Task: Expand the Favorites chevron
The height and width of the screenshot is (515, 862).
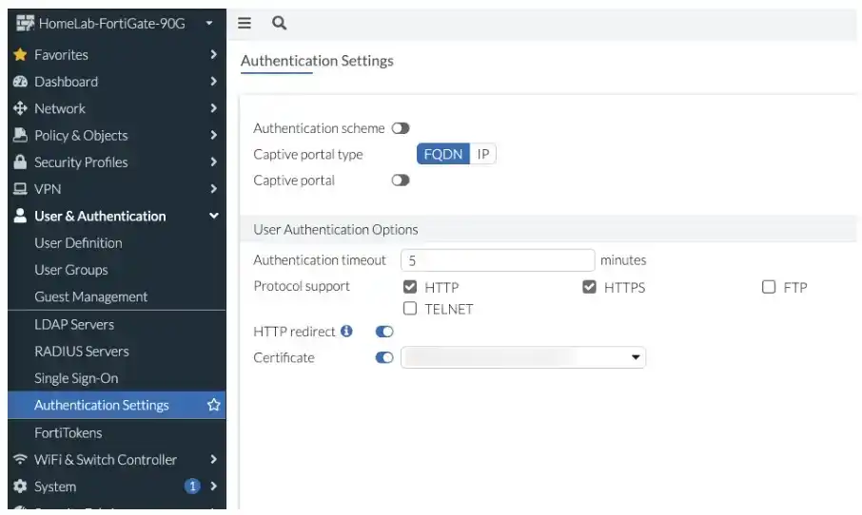Action: 214,54
